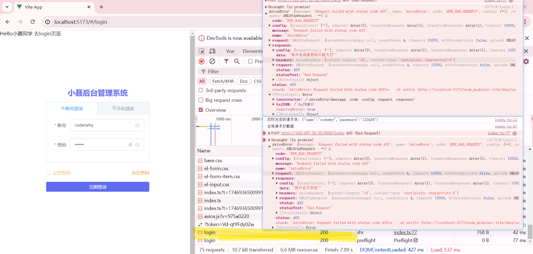Image resolution: width=533 pixels, height=254 pixels.
Task: Open the 忘记密码 link
Action: 140,173
